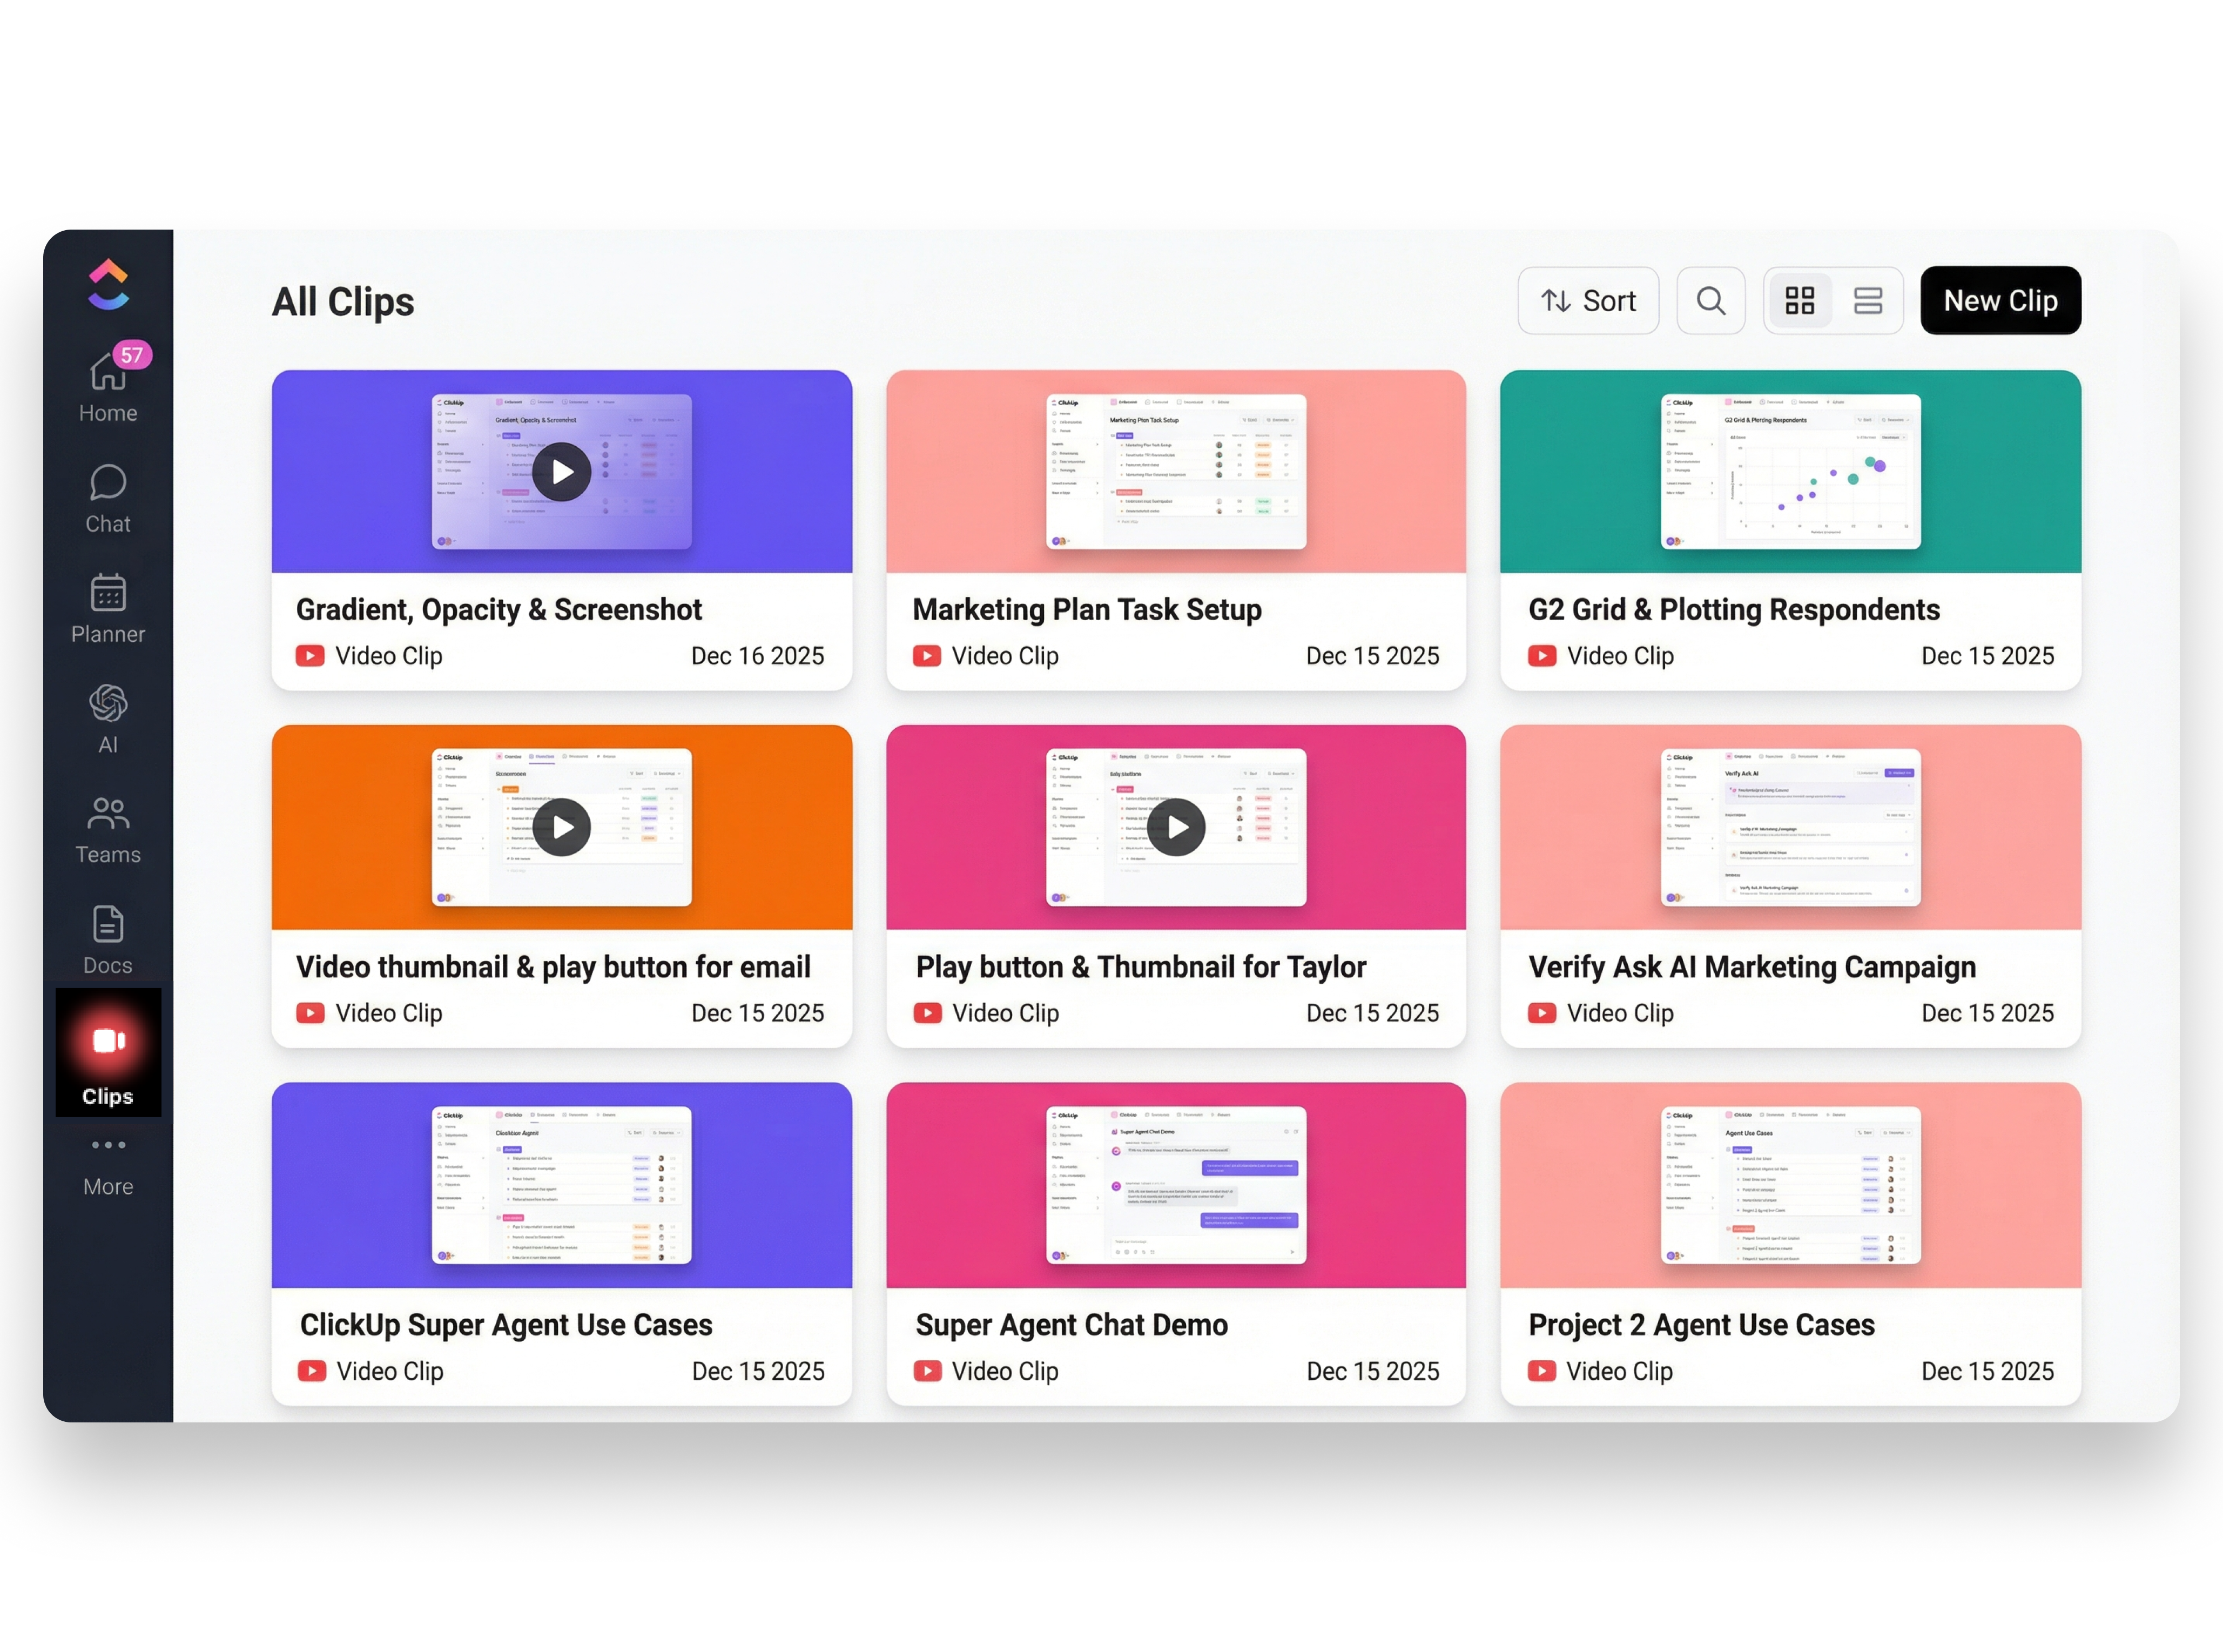2223x1652 pixels.
Task: Play the Video thumbnail & play button clip
Action: pos(562,828)
